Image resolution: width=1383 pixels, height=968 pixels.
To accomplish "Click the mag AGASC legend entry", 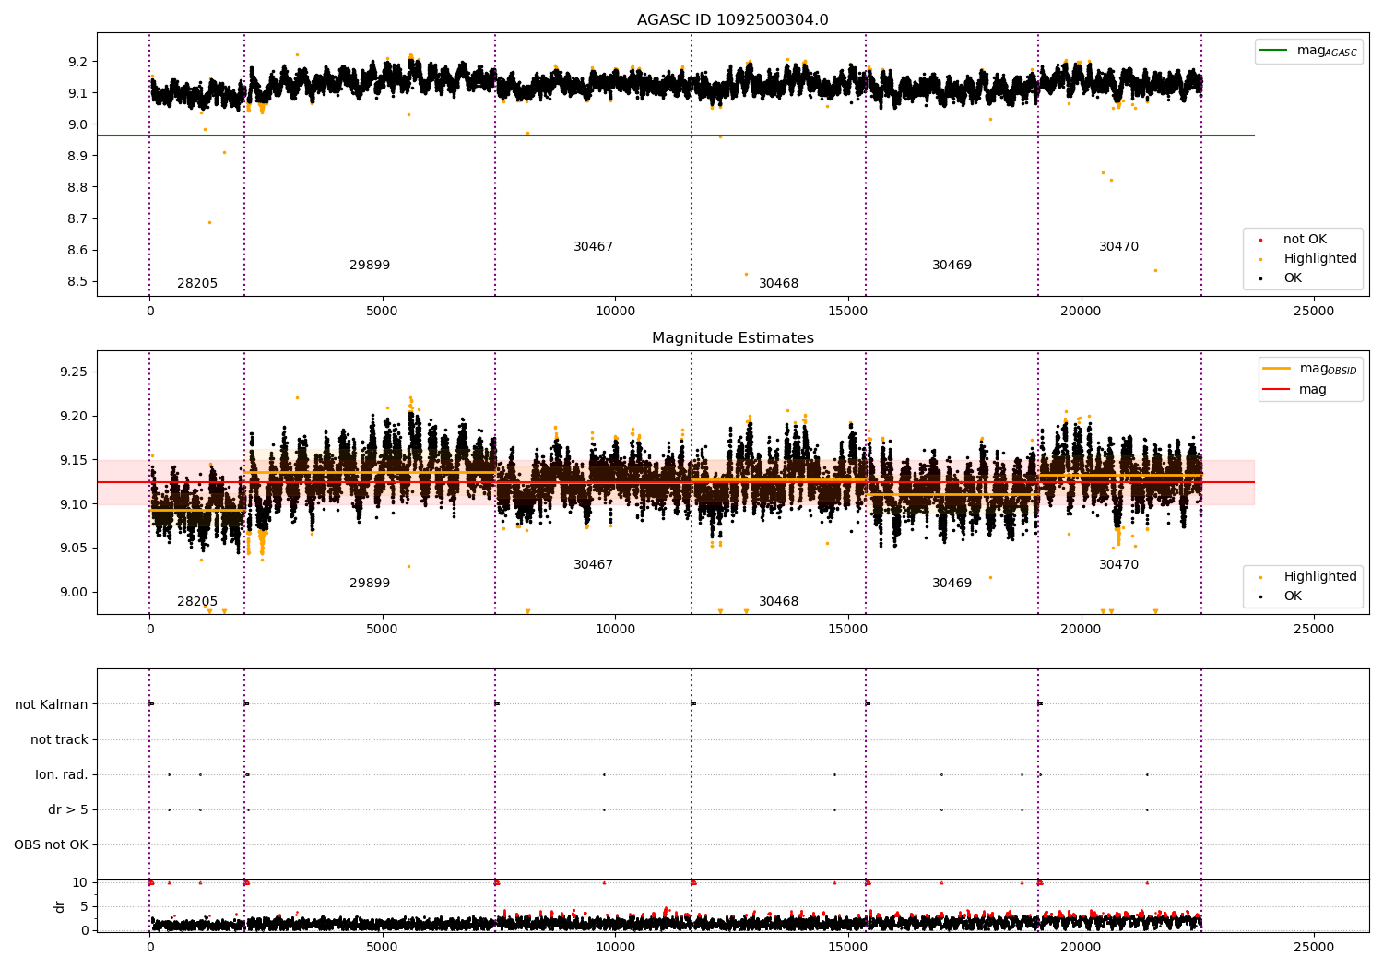I will click(1308, 51).
